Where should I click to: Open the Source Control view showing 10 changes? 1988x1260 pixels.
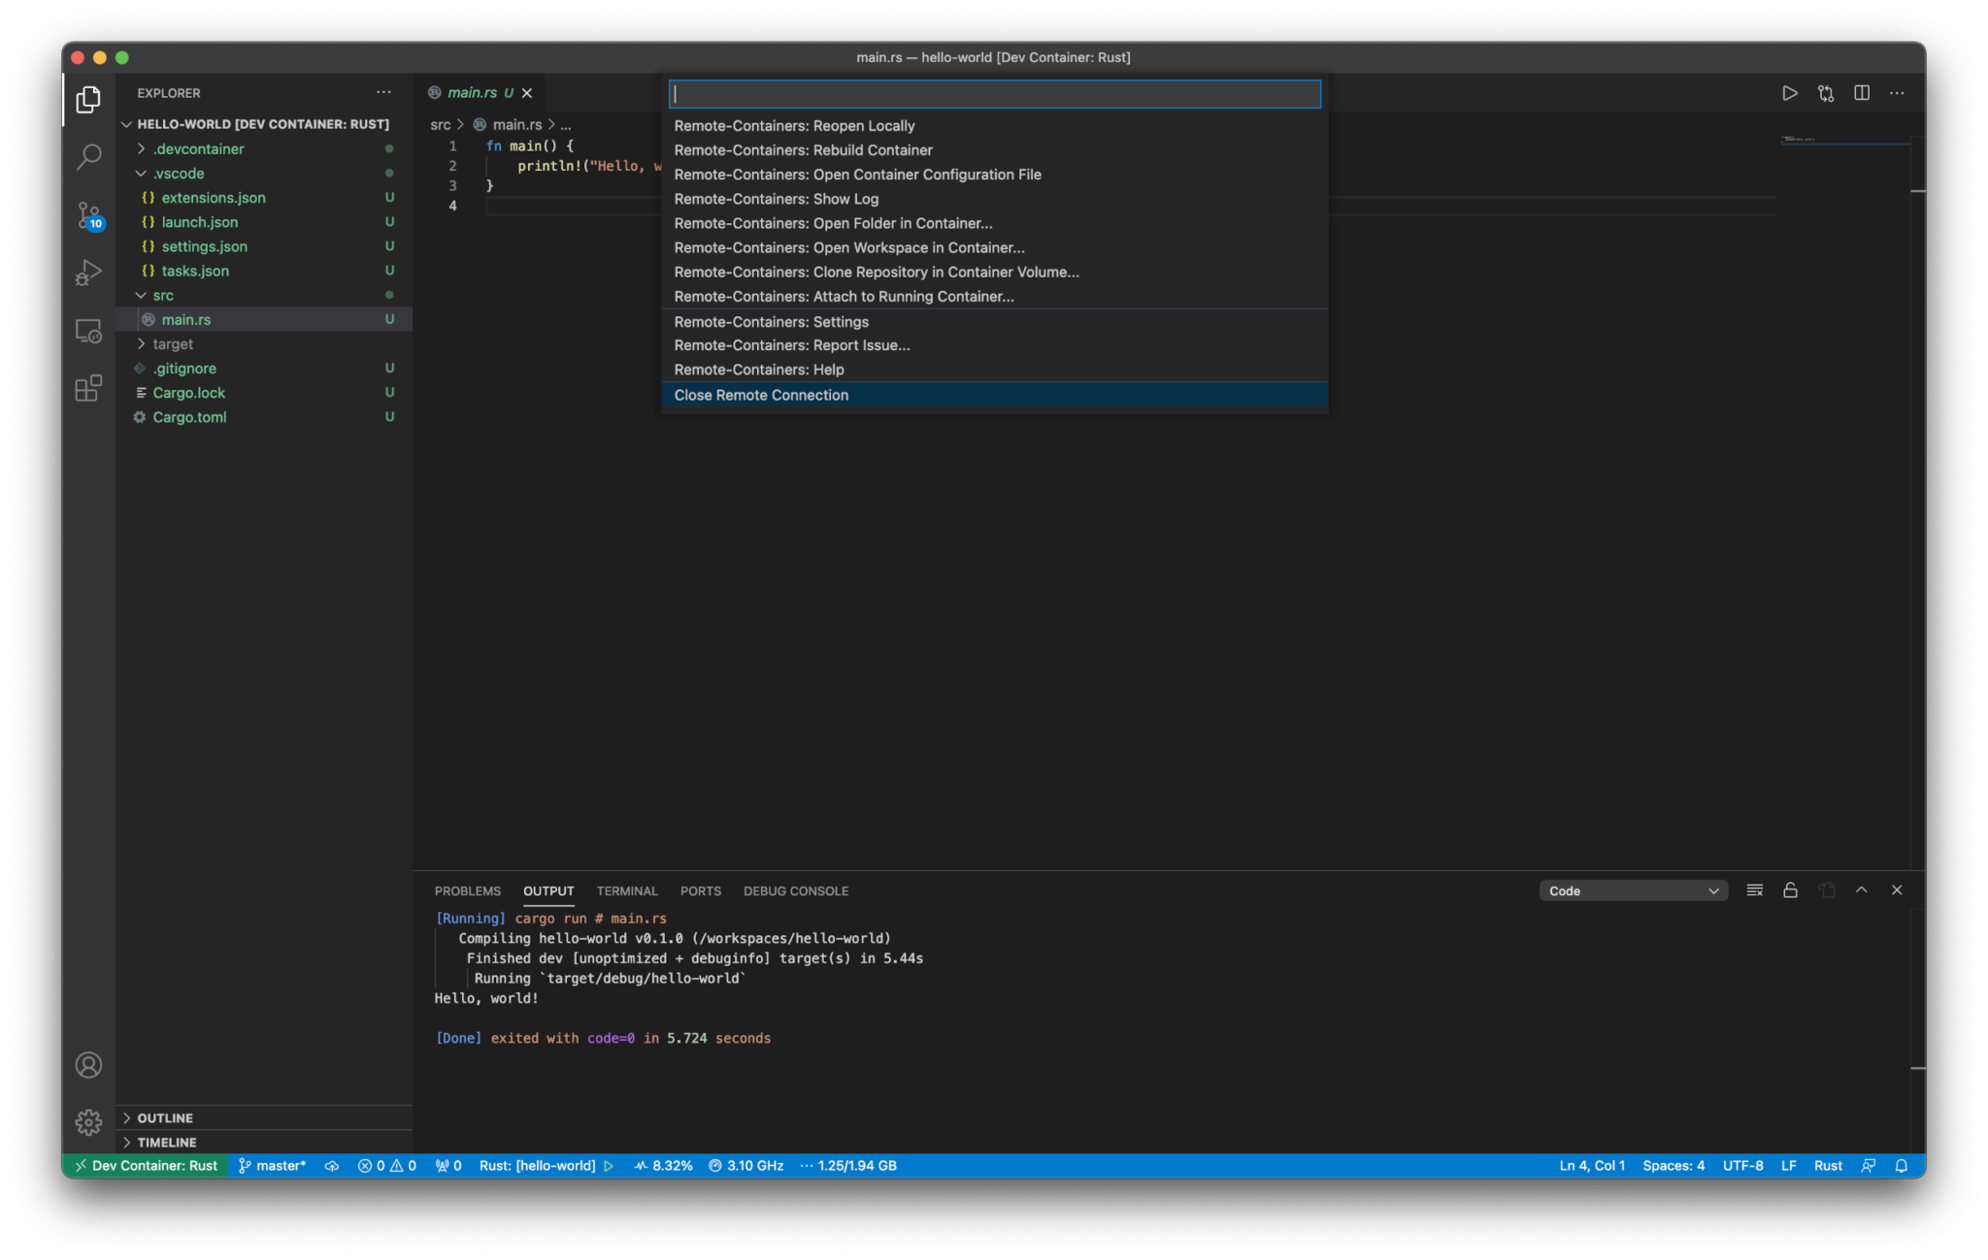(88, 215)
